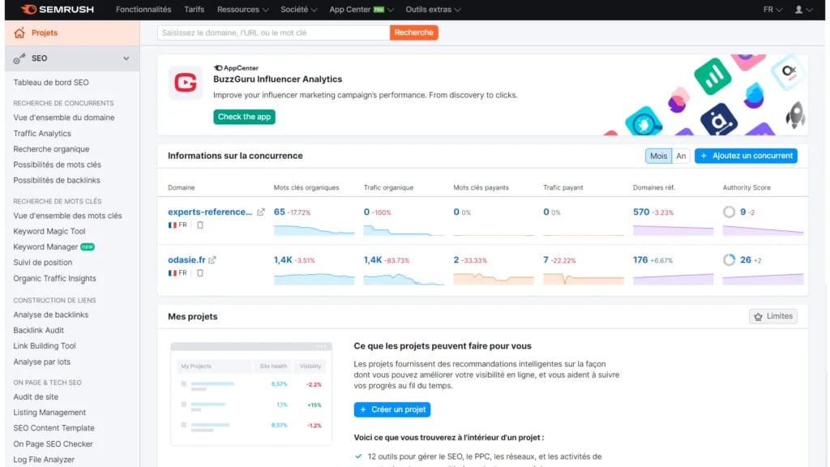Select Tarifs in the top menu
This screenshot has height=467, width=830.
click(194, 11)
